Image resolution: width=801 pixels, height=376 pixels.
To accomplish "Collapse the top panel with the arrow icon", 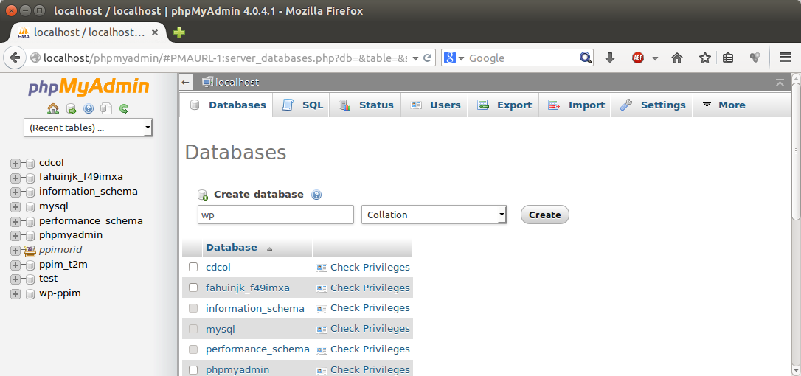I will click(780, 83).
